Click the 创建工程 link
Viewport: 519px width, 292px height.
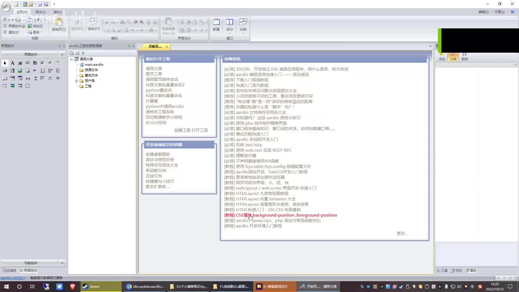click(182, 130)
